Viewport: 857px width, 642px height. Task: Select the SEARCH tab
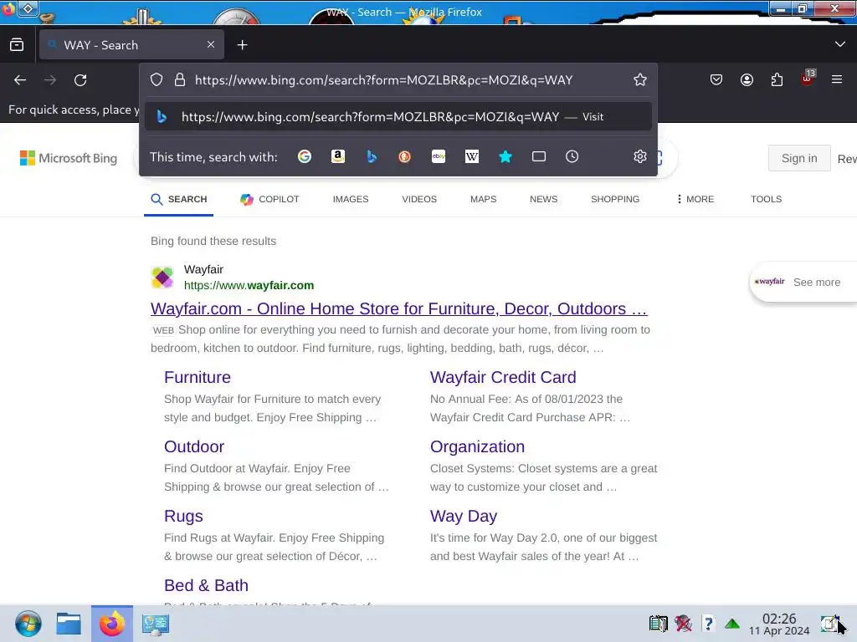179,199
